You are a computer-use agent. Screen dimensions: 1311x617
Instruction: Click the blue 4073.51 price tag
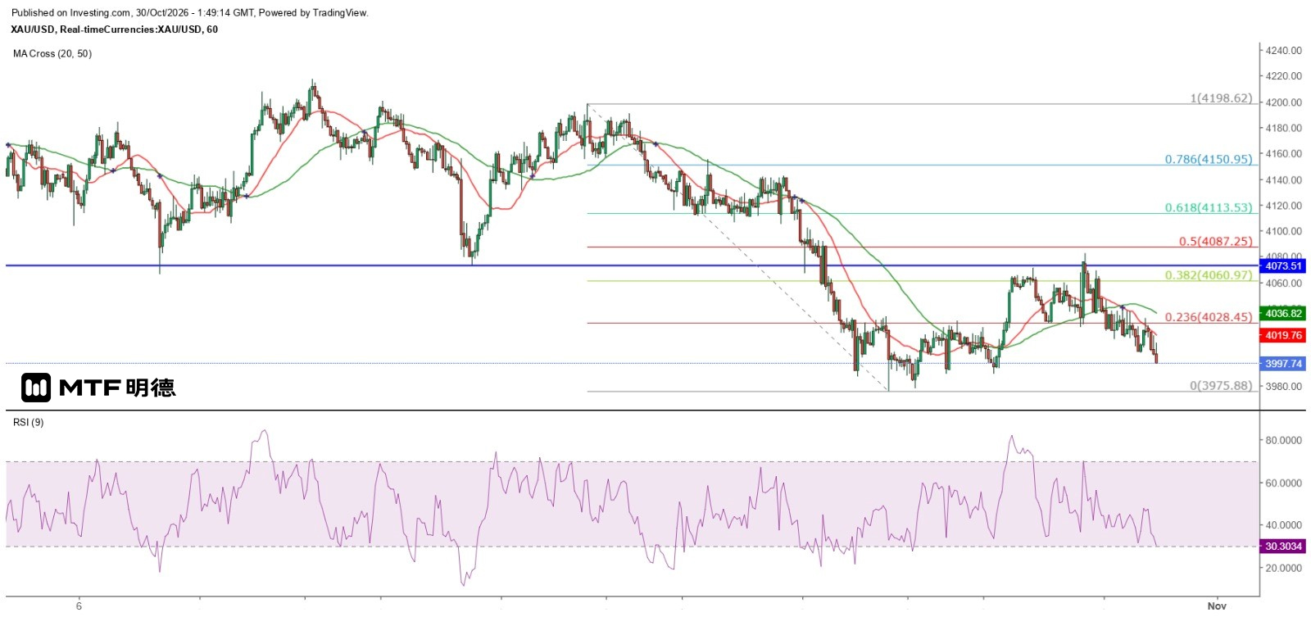click(1282, 266)
